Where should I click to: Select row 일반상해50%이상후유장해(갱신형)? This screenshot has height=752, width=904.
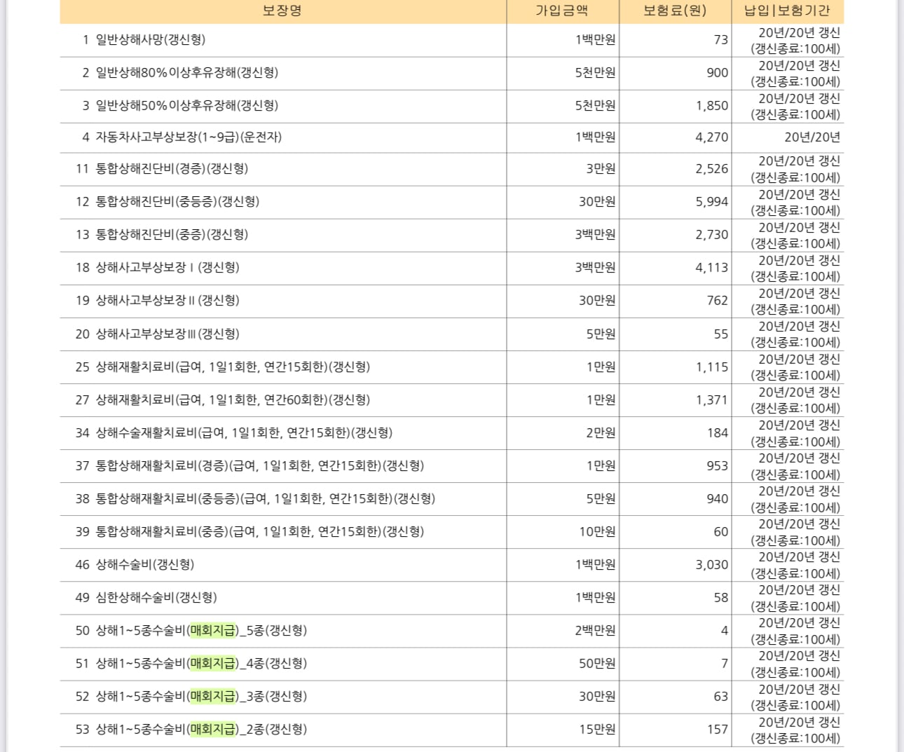(x=452, y=106)
